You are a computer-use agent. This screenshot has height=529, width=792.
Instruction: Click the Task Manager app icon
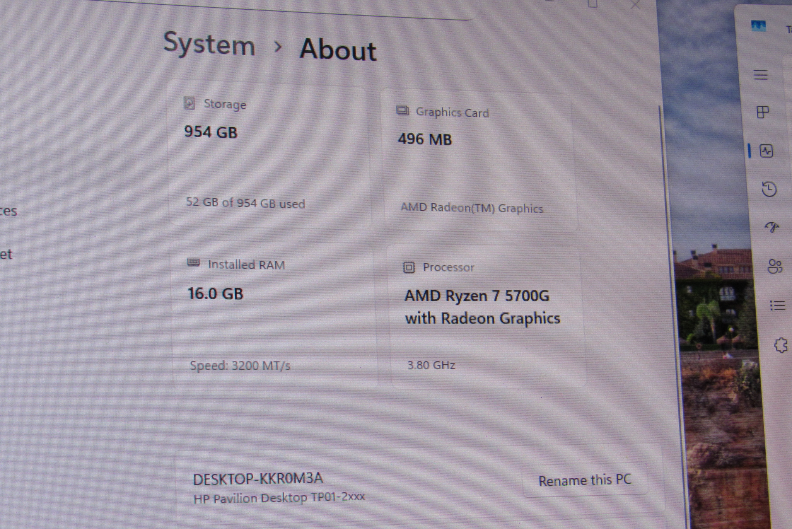click(x=758, y=26)
